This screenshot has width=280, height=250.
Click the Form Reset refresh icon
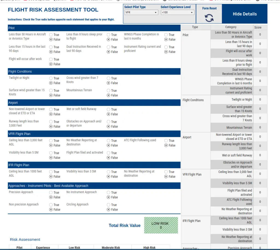(x=209, y=18)
